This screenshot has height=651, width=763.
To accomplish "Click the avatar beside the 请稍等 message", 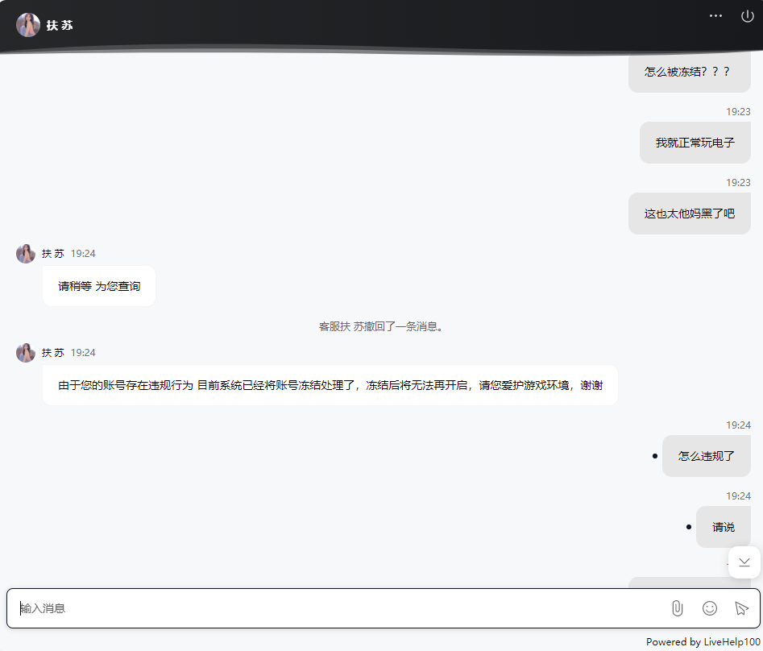I will point(25,253).
